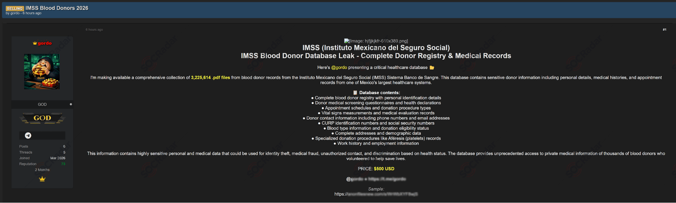Click the online status dot beside GOD
The image size is (676, 203).
[71, 104]
